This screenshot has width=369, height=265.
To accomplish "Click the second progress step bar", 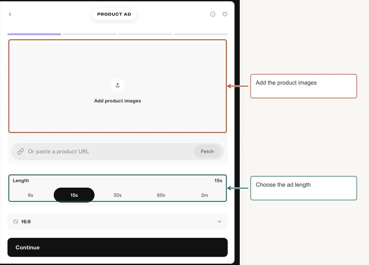I will [x=90, y=34].
